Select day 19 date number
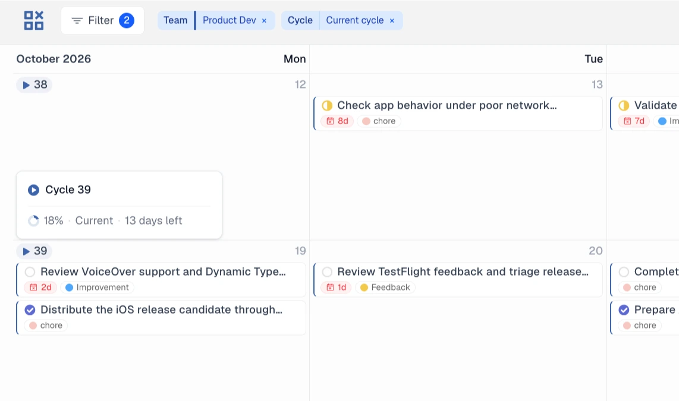679x401 pixels. pos(300,251)
